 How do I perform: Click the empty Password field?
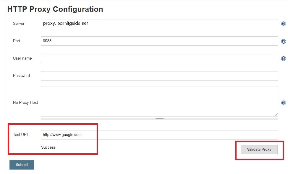pyautogui.click(x=160, y=76)
